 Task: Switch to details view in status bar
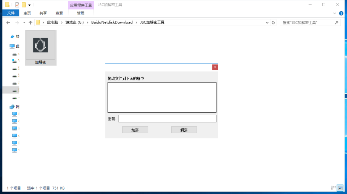333,188
